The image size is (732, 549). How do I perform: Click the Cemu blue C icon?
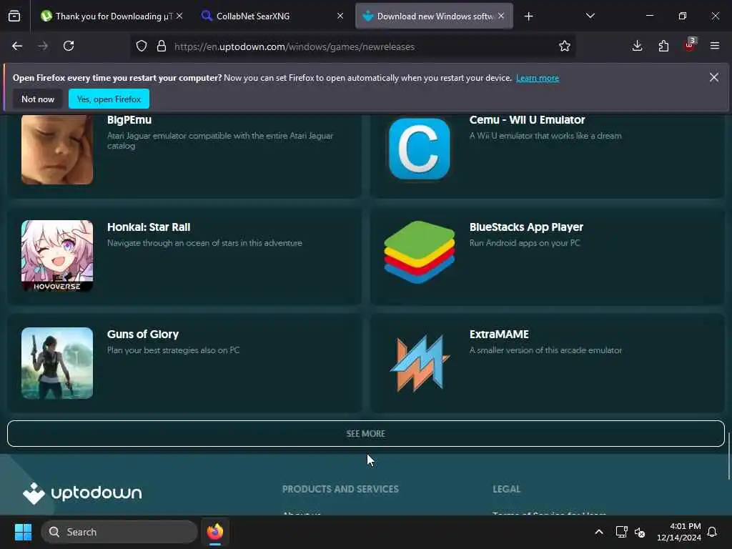(419, 149)
